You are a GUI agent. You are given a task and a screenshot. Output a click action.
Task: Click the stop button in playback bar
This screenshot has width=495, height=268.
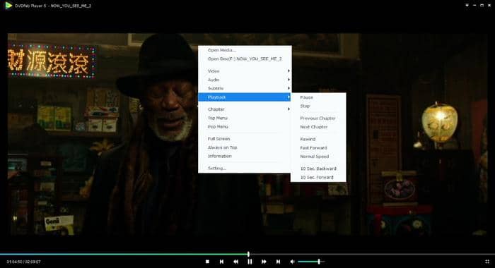(x=207, y=262)
